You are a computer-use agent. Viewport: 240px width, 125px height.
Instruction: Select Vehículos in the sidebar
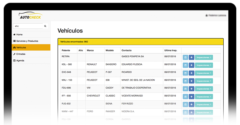[21, 47]
